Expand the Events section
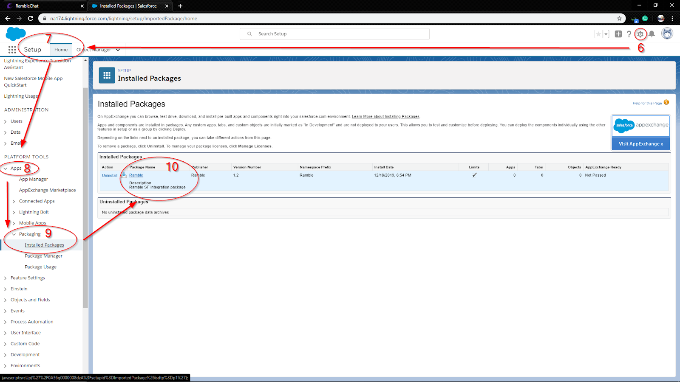 click(x=5, y=311)
